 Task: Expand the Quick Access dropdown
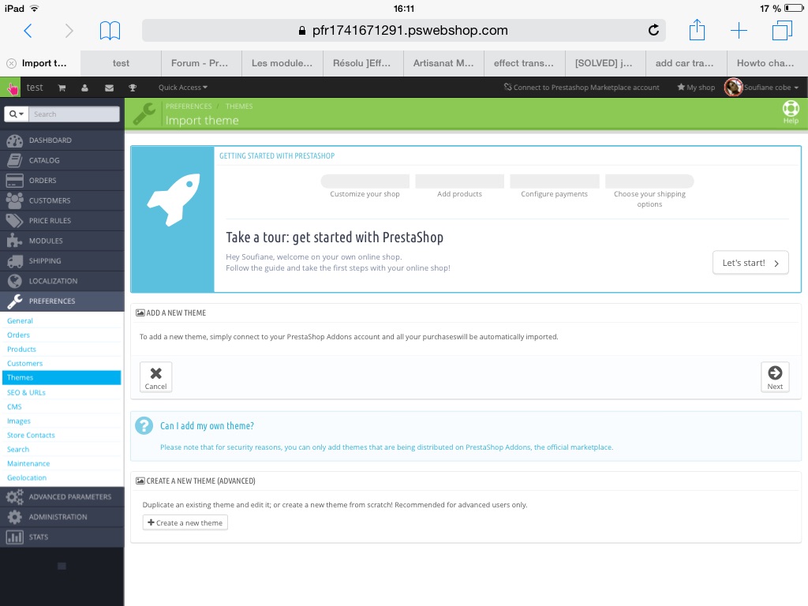point(183,88)
